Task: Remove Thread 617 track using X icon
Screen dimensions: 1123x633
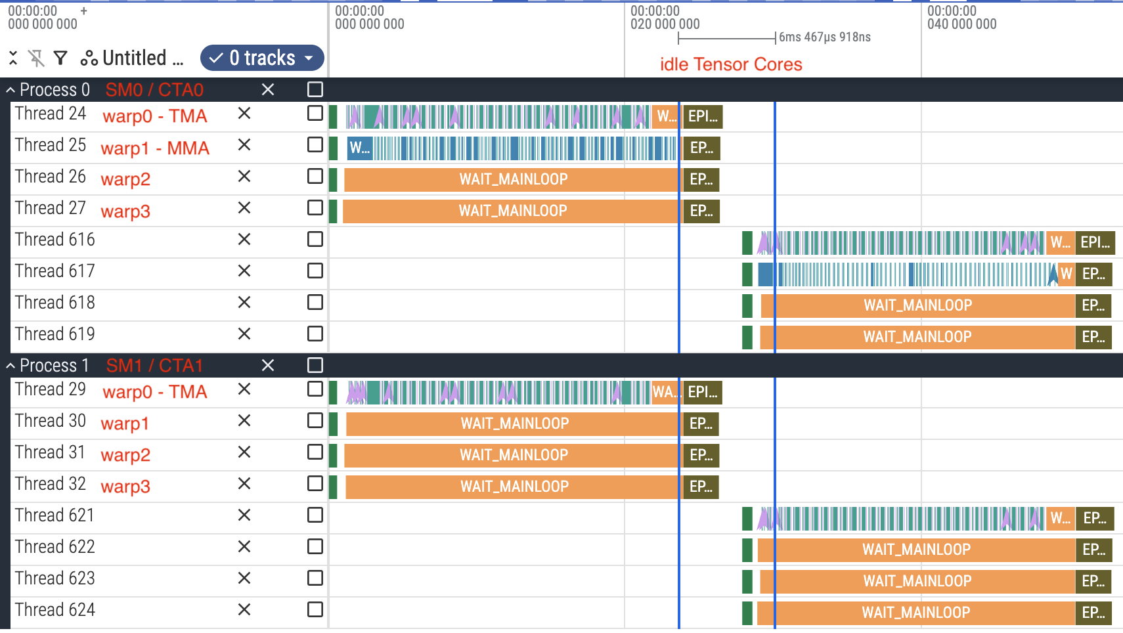Action: click(x=244, y=271)
